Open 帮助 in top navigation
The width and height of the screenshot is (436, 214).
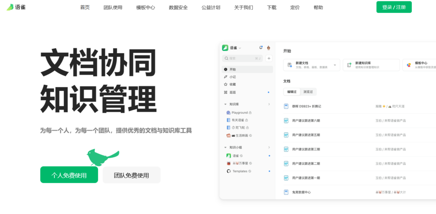coord(318,8)
